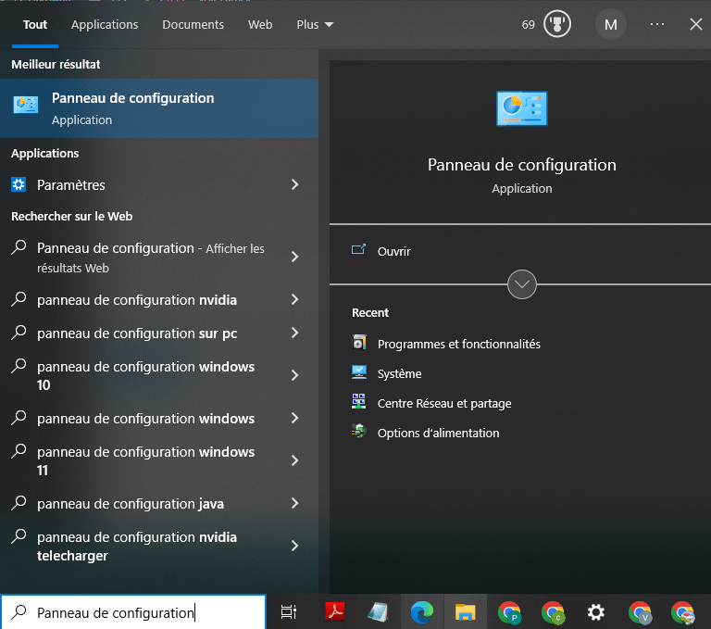Open the rewards trophy badge icon

click(x=557, y=24)
